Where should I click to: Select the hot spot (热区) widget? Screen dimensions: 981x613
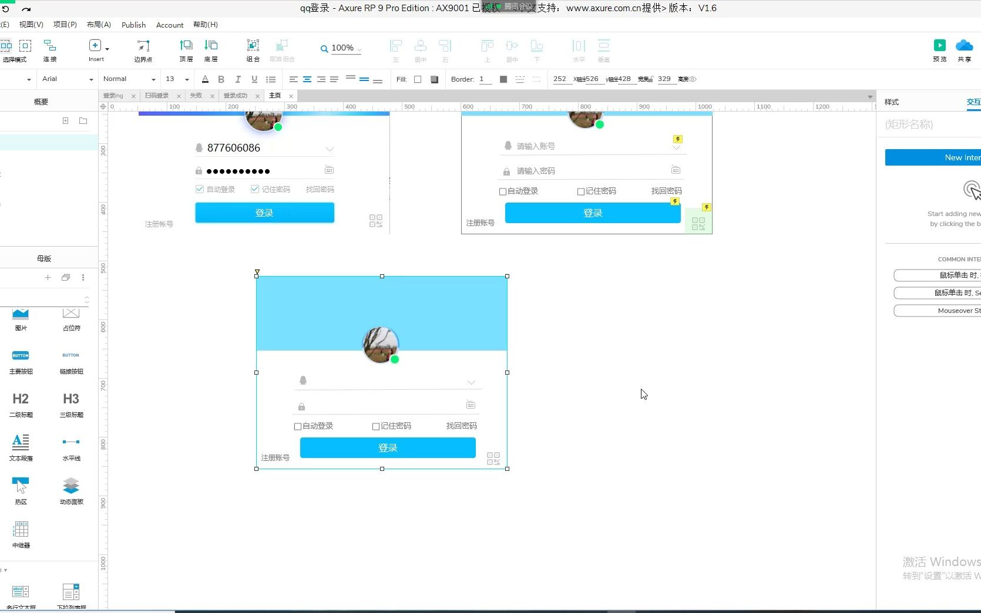pos(21,490)
